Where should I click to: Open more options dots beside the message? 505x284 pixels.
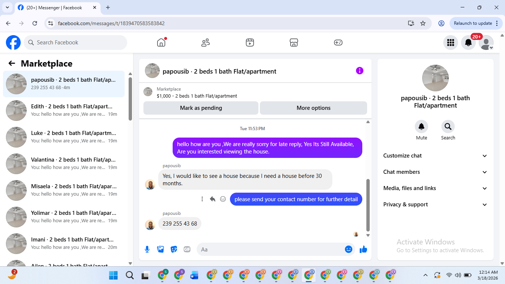pos(202,199)
